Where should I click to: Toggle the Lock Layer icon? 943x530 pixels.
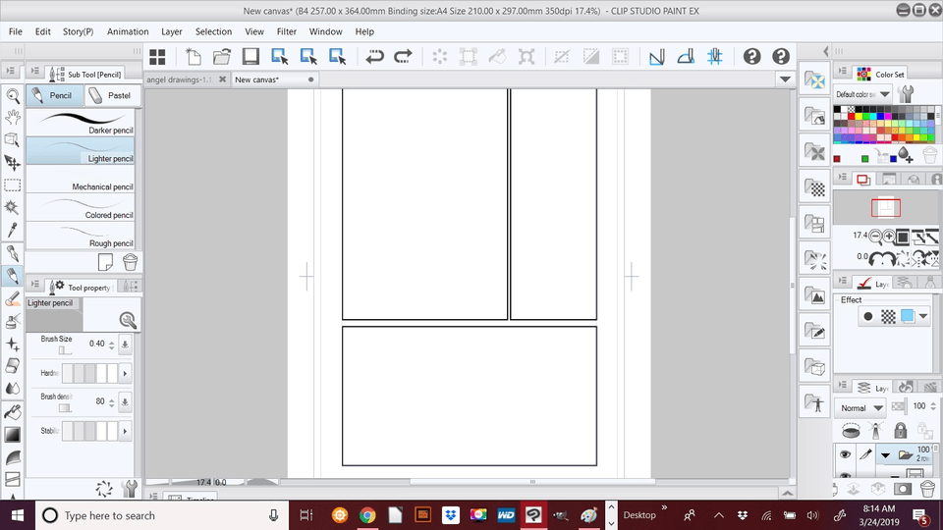[x=900, y=431]
